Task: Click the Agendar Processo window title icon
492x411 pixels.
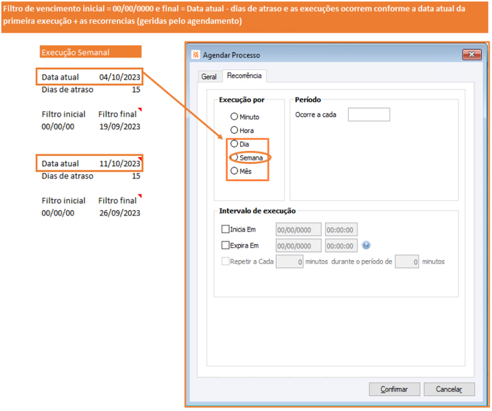Action: tap(196, 55)
